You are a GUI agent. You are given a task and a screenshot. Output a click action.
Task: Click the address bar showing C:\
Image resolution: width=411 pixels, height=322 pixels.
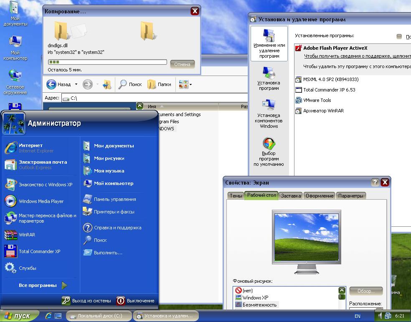[155, 98]
